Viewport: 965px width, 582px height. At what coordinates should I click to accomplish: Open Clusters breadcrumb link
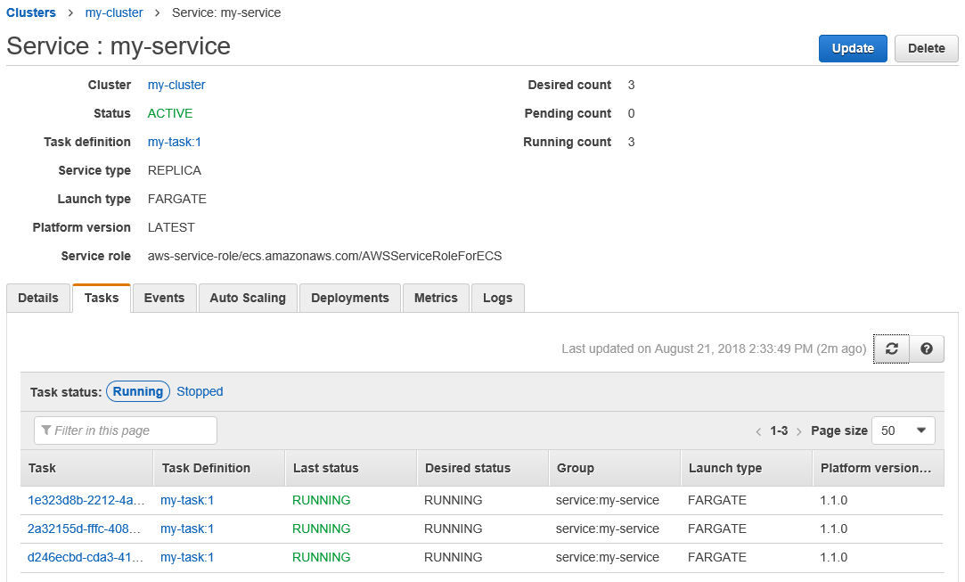click(31, 12)
